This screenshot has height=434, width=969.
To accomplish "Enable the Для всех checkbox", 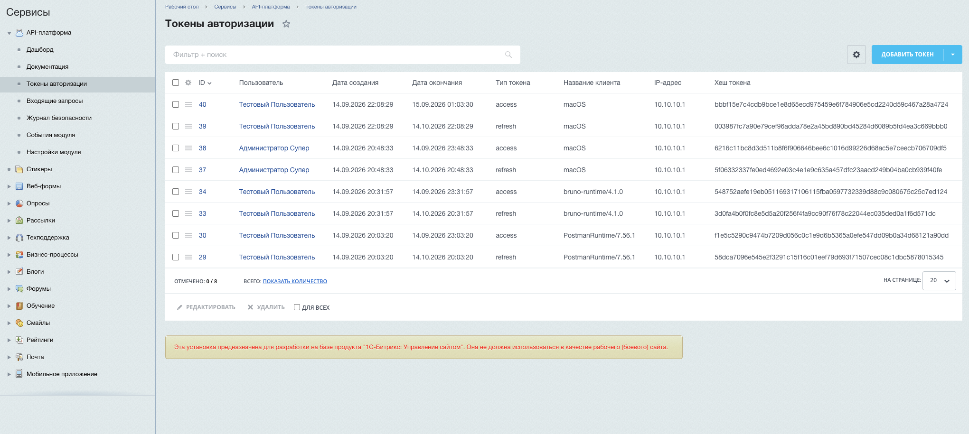I will pyautogui.click(x=297, y=307).
